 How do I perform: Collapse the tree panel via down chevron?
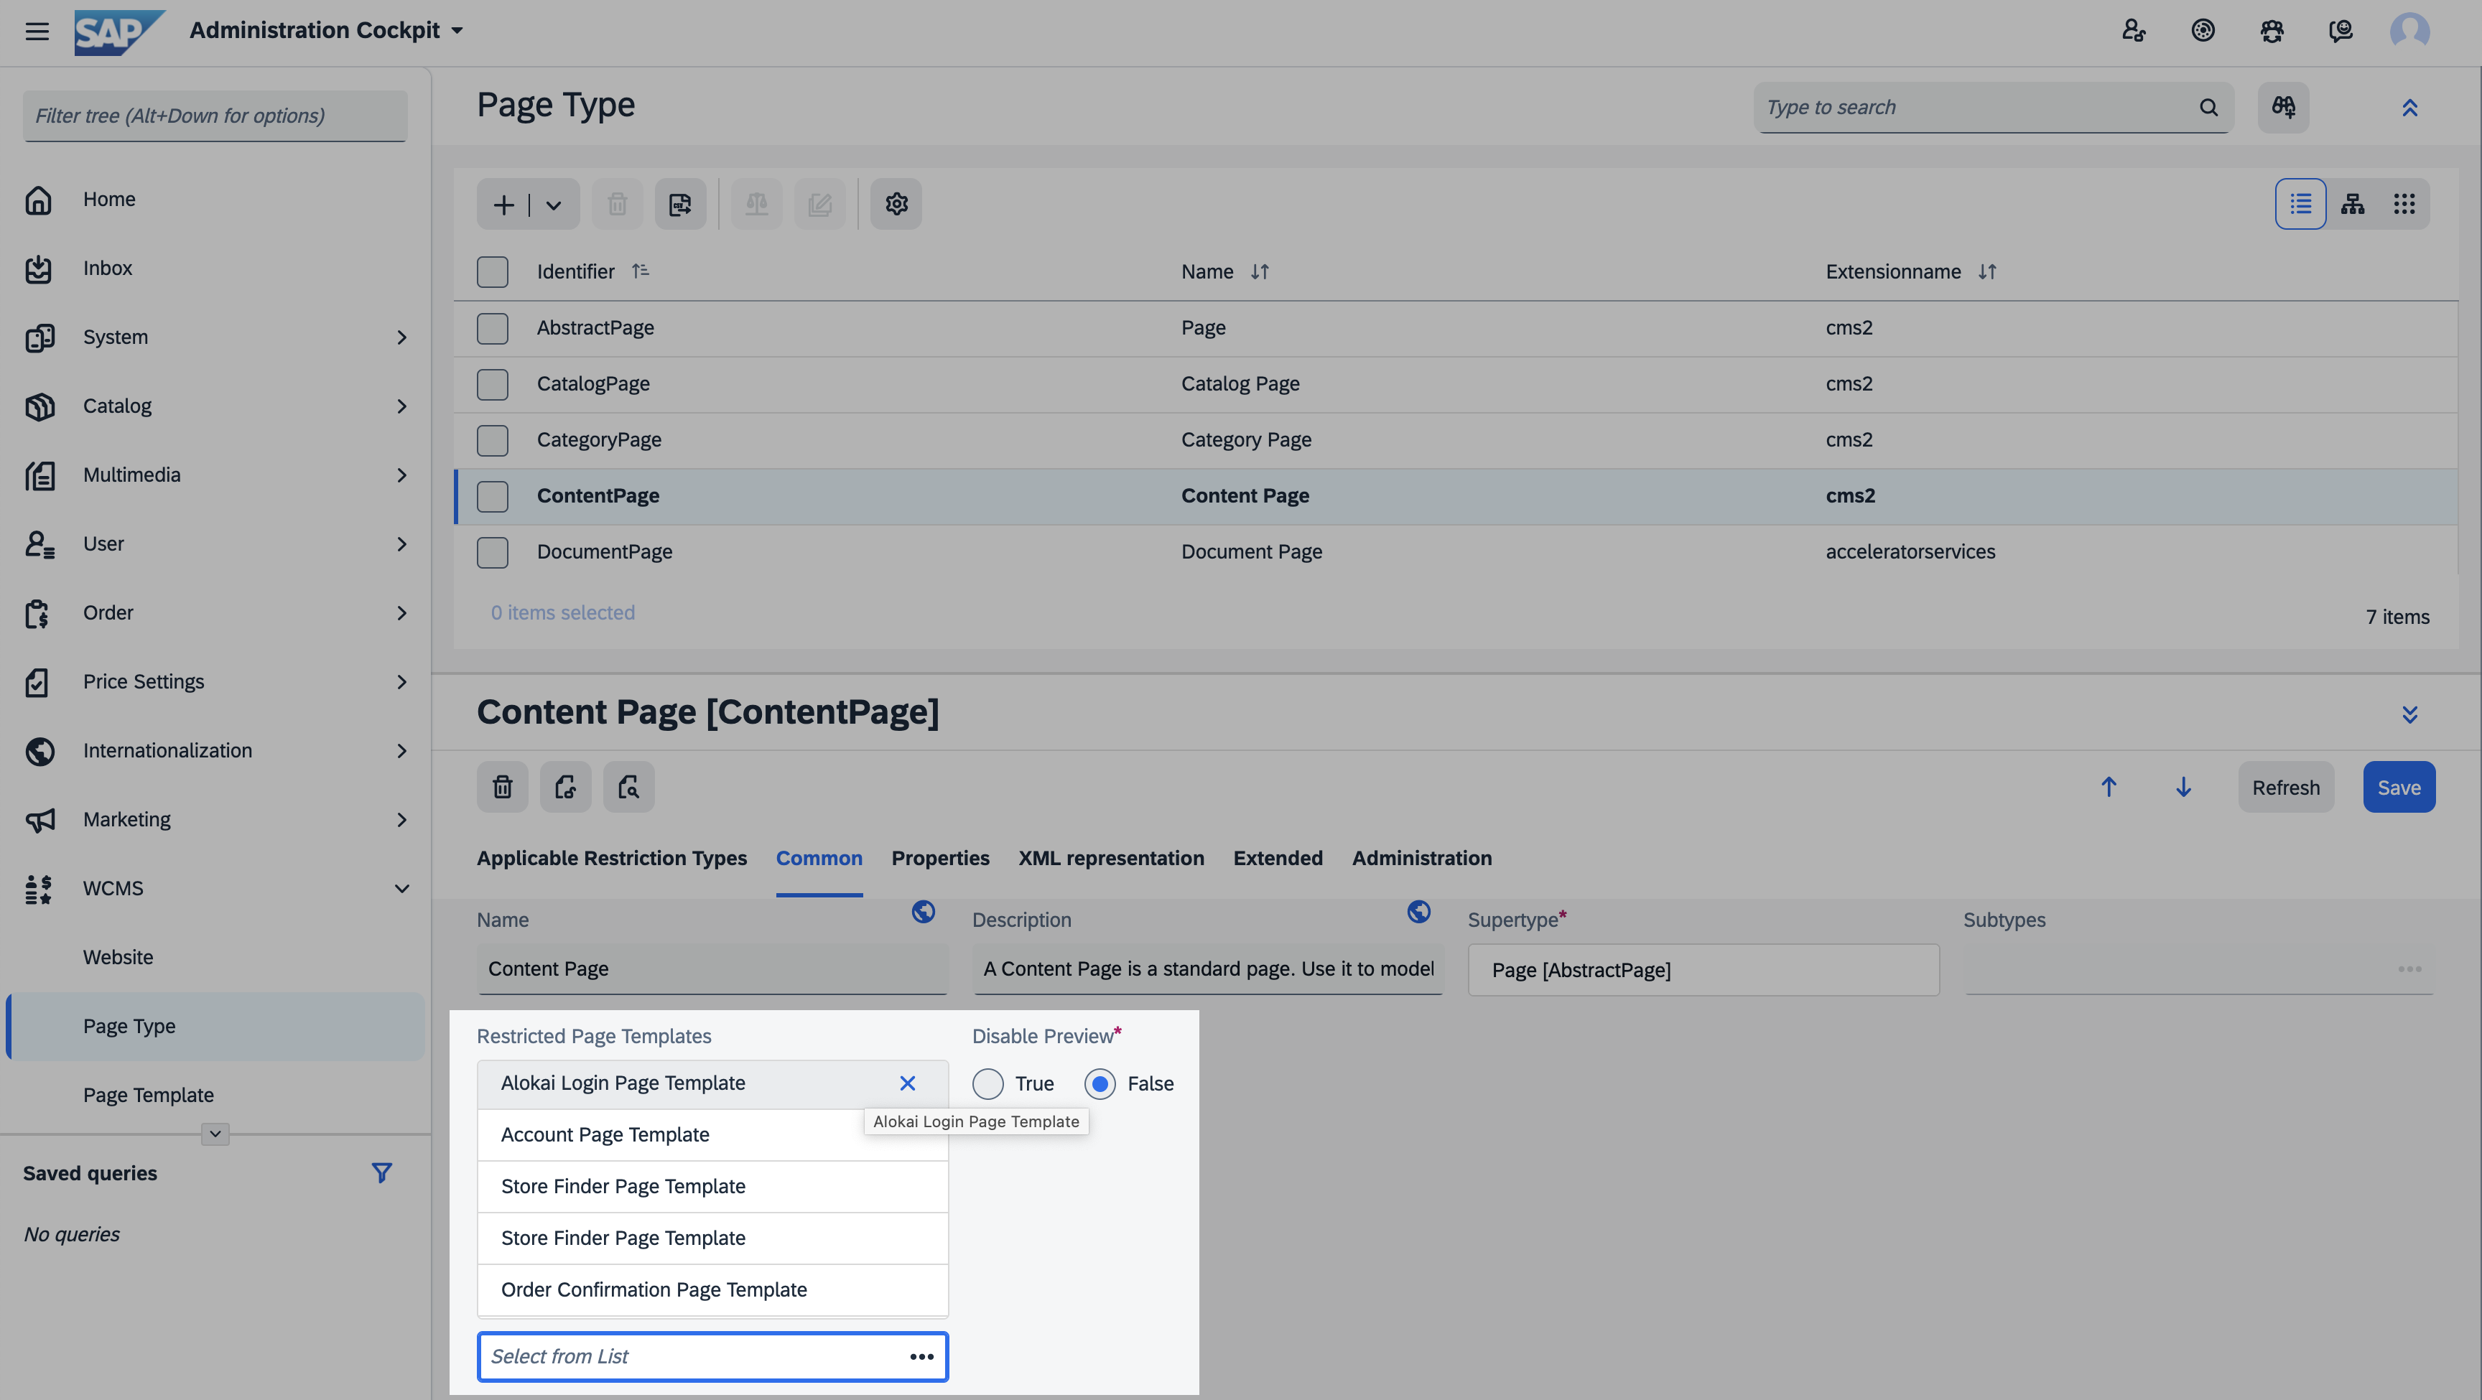[x=215, y=1133]
